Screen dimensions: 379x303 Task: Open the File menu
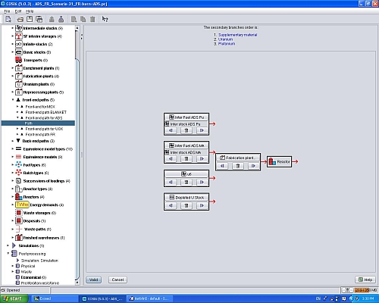(7, 11)
